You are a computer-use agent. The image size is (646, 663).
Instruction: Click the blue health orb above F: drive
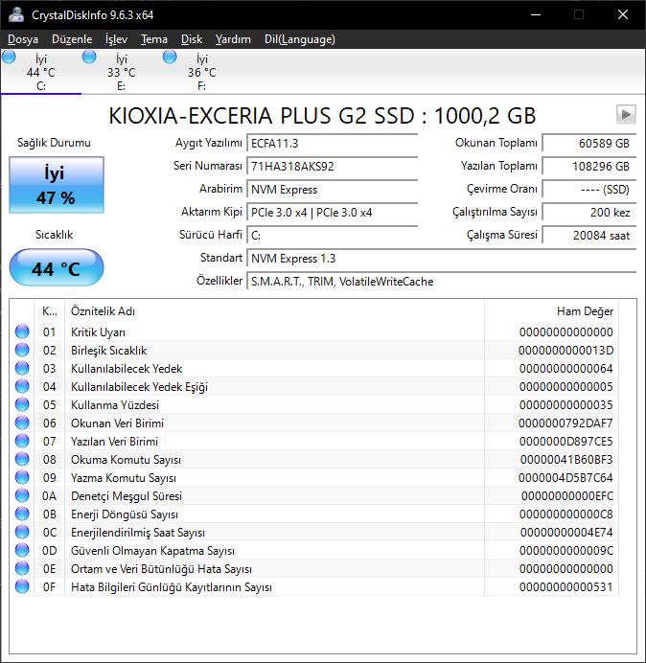(x=170, y=57)
